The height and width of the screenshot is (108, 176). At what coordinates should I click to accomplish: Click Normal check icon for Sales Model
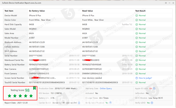point(137,29)
